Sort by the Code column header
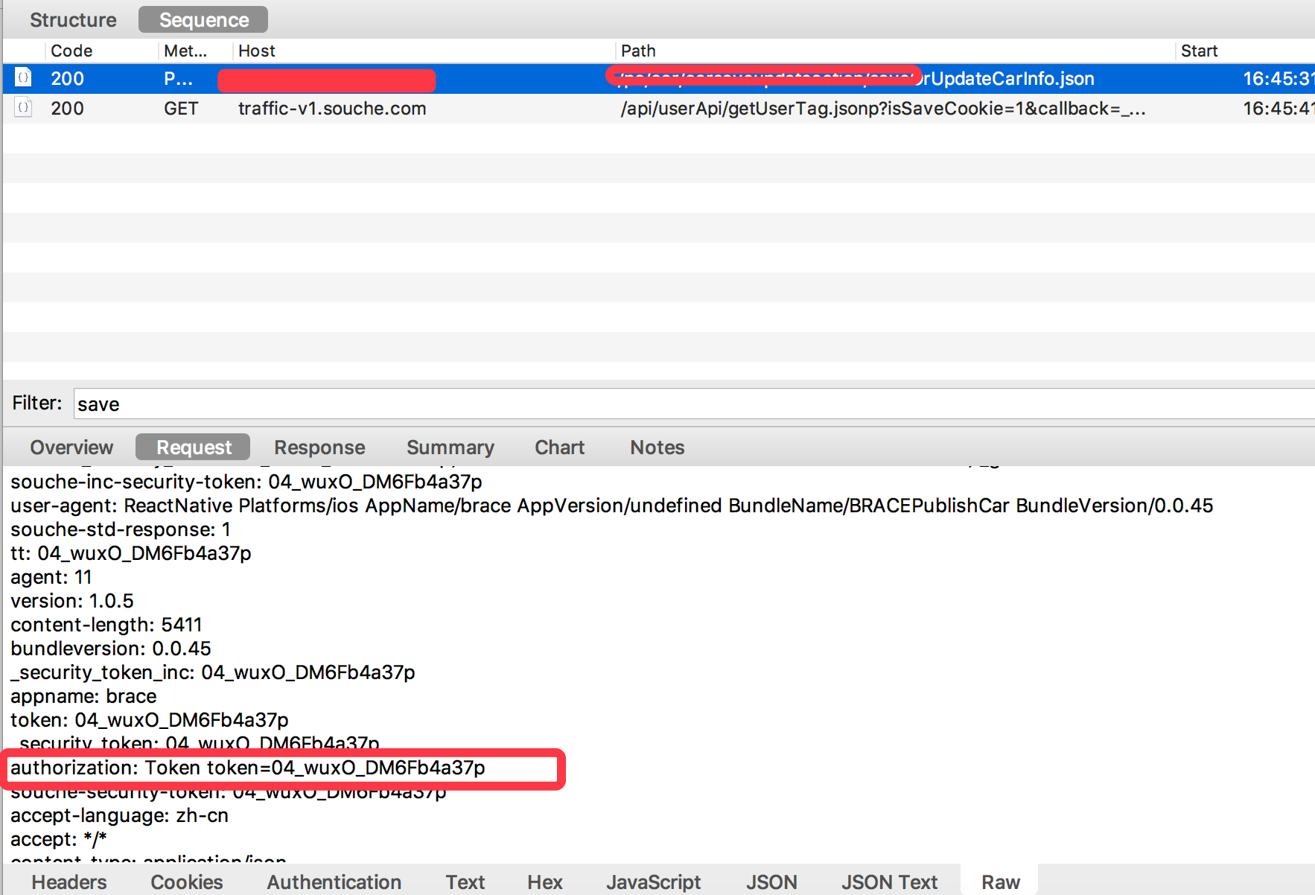1315x895 pixels. 101,51
